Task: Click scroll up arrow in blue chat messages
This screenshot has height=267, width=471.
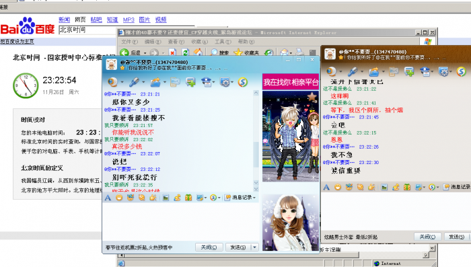Action: pos(256,93)
